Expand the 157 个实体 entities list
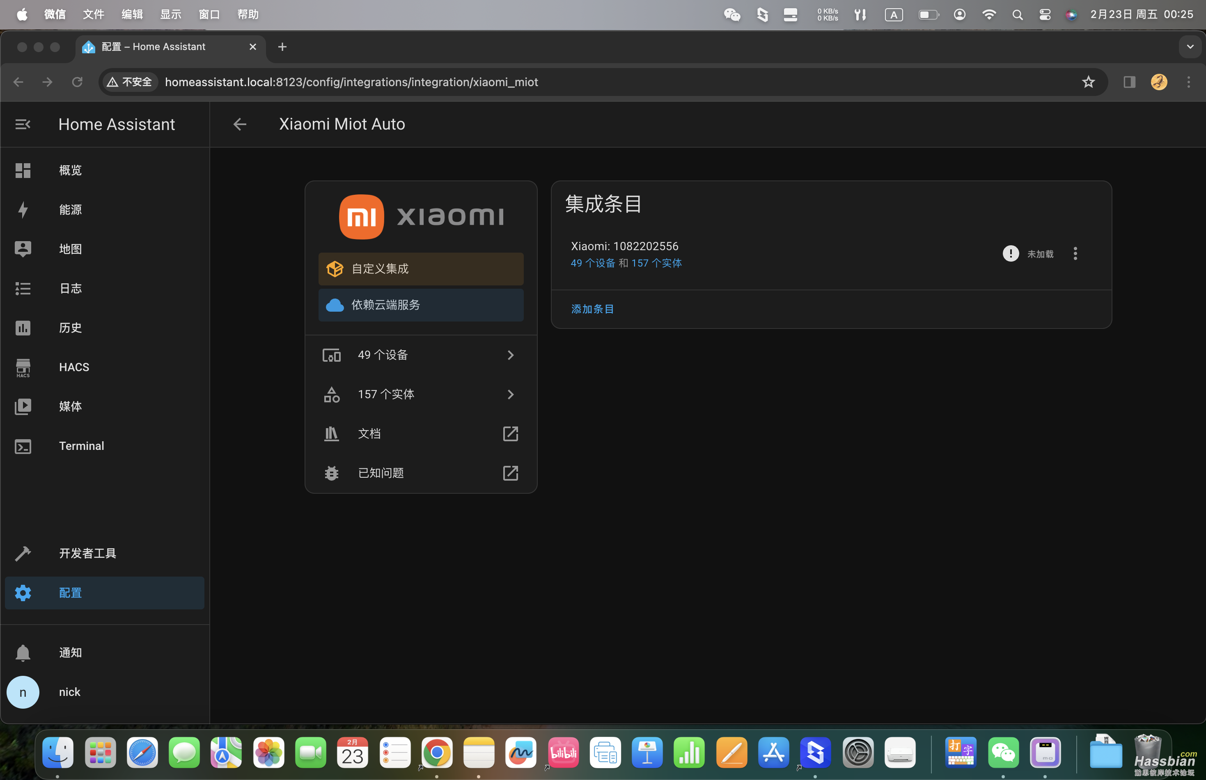1206x780 pixels. [421, 394]
